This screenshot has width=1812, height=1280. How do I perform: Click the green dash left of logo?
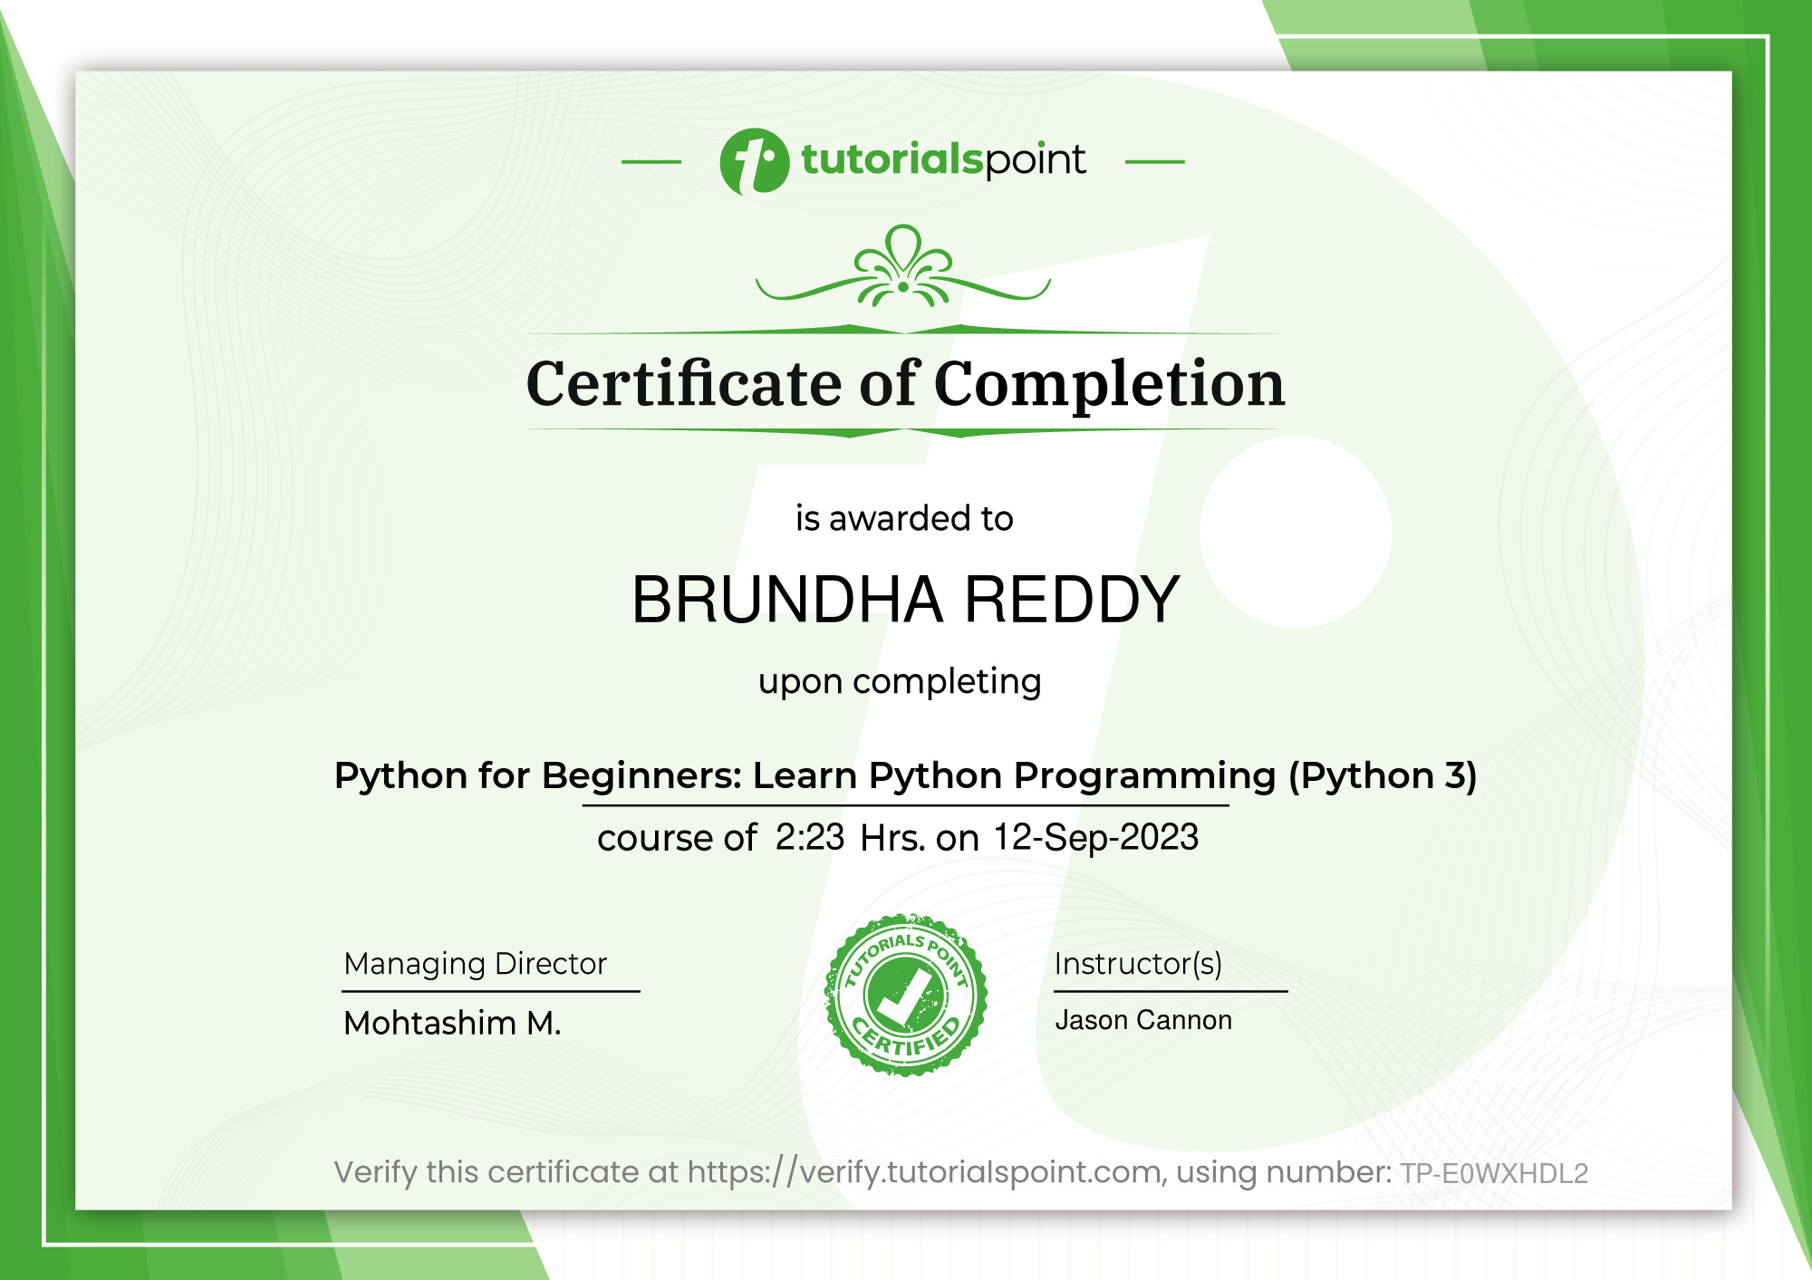[651, 162]
